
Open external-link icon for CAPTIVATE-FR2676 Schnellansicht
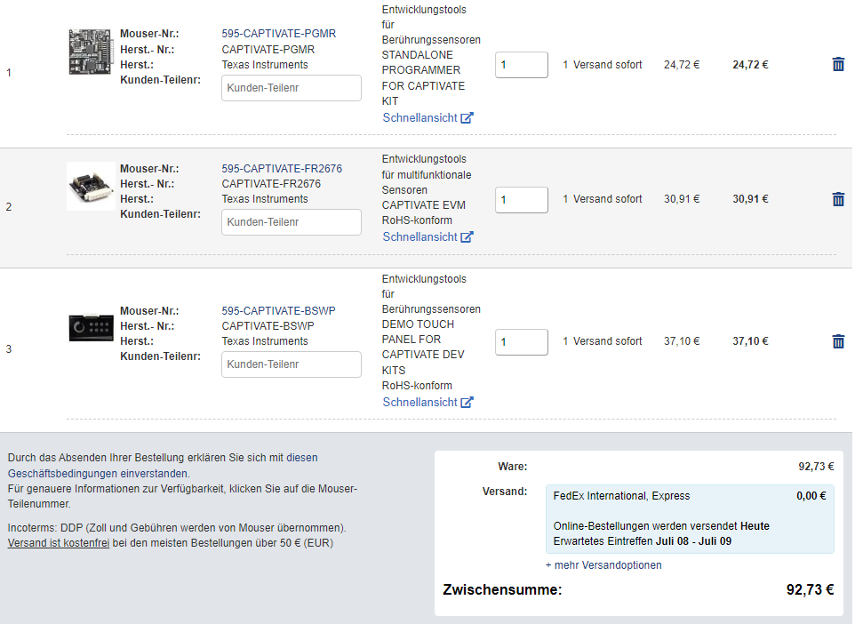coord(467,236)
